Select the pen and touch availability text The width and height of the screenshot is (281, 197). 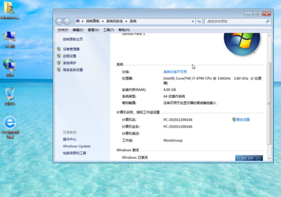tap(190, 103)
